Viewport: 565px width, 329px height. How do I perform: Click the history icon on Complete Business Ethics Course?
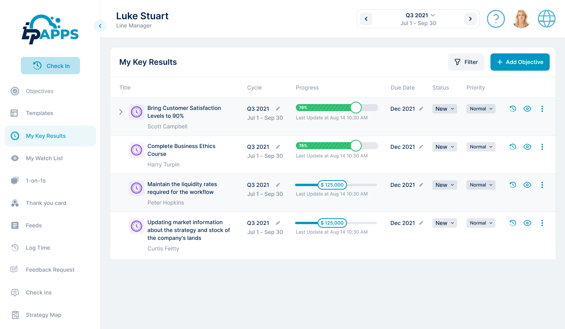(x=513, y=146)
